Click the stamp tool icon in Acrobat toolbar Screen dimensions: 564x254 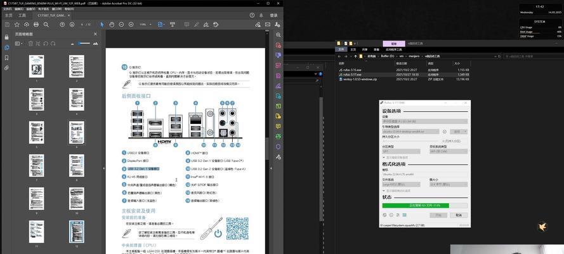click(x=216, y=25)
